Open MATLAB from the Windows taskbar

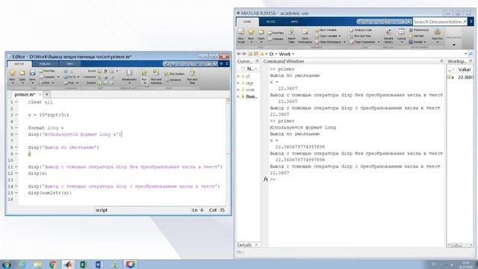pyautogui.click(x=68, y=265)
